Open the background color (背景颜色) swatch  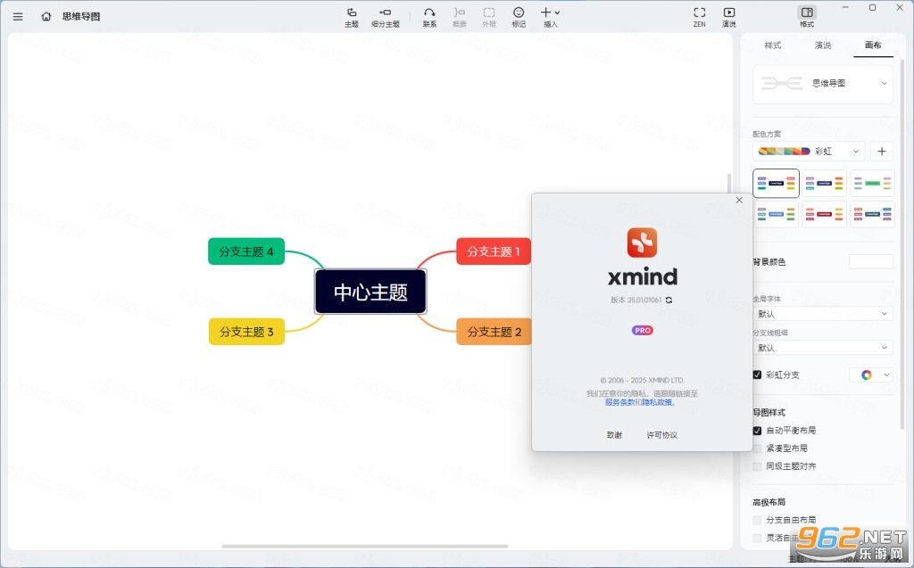point(871,261)
